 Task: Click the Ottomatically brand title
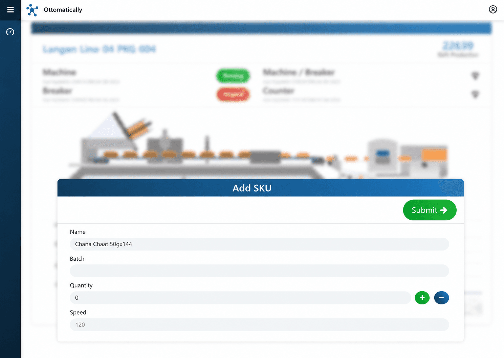click(x=63, y=10)
